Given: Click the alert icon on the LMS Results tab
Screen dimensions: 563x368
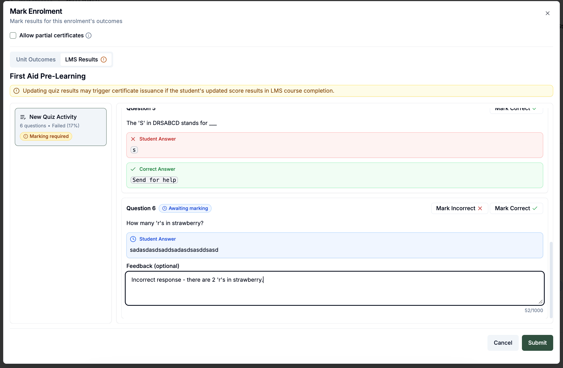Looking at the screenshot, I should 104,60.
